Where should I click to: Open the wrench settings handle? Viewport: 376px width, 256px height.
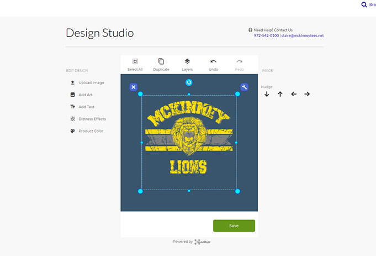coord(245,87)
